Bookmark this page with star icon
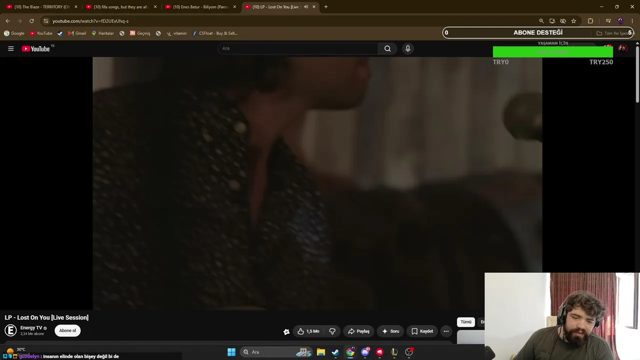This screenshot has height=360, width=640. (x=573, y=21)
